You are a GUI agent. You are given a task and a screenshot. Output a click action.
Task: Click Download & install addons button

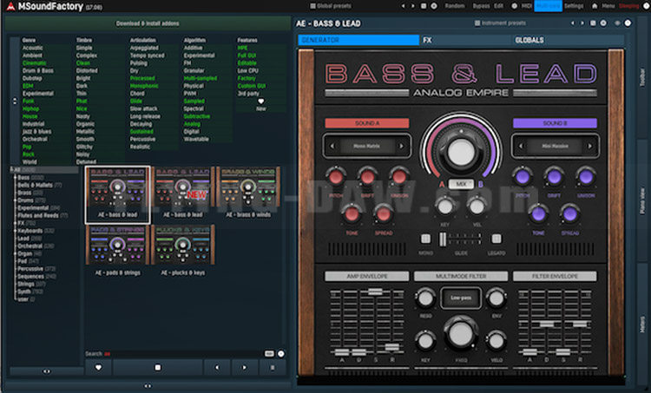tap(148, 23)
